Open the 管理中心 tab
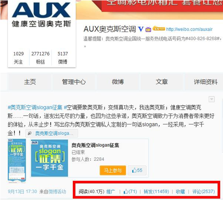The image size is (223, 201). pyautogui.click(x=74, y=82)
